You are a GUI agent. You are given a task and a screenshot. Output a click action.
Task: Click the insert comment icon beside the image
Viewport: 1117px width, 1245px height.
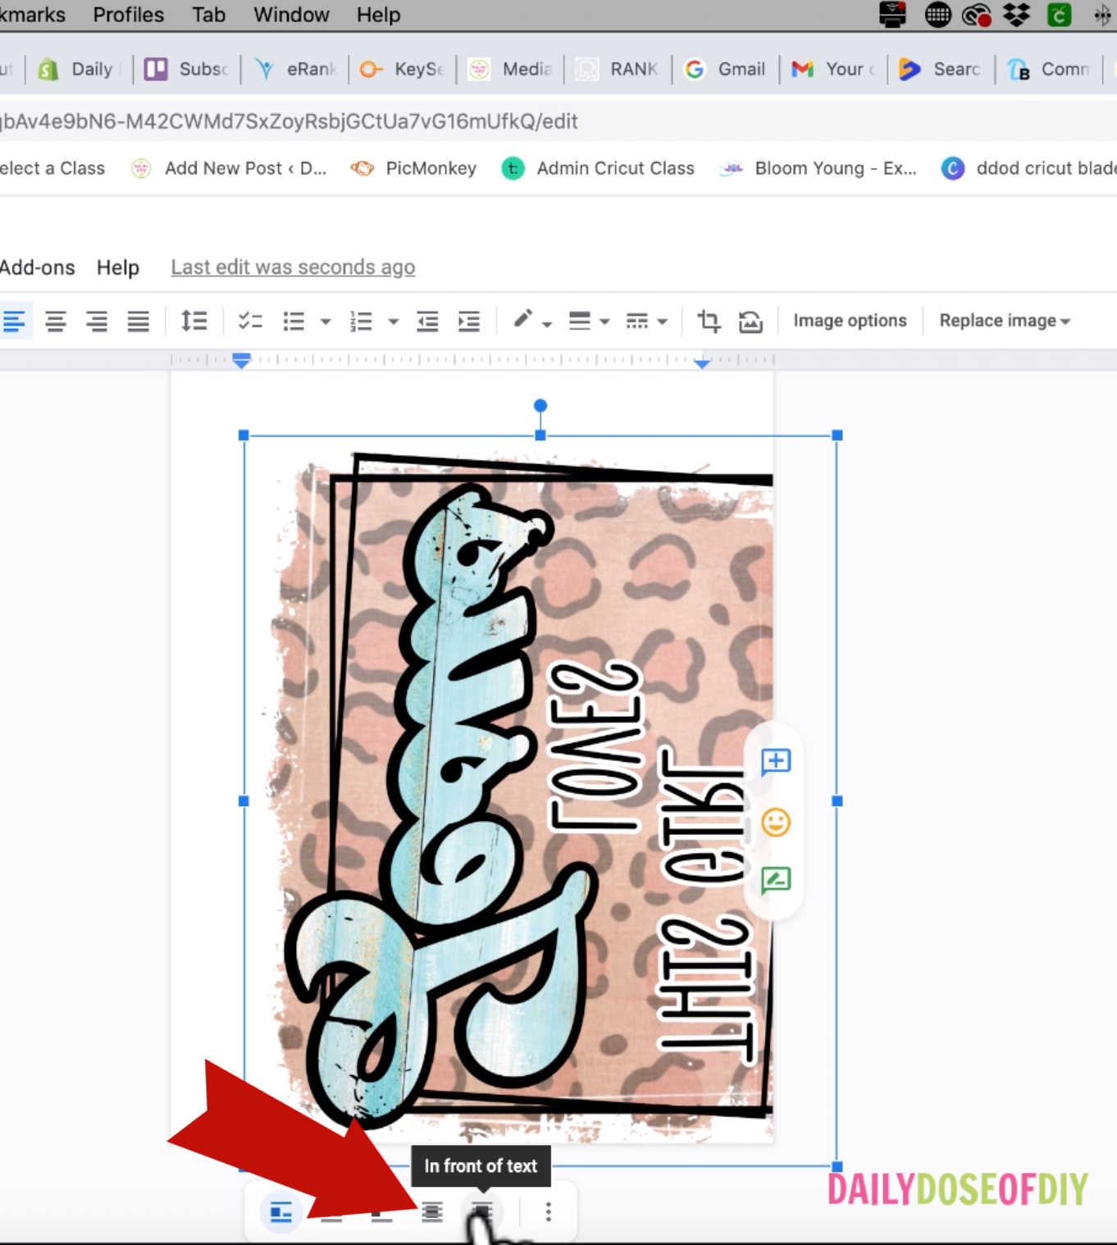pos(775,762)
